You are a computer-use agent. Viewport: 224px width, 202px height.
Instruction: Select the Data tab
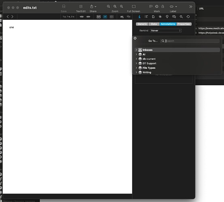154,24
